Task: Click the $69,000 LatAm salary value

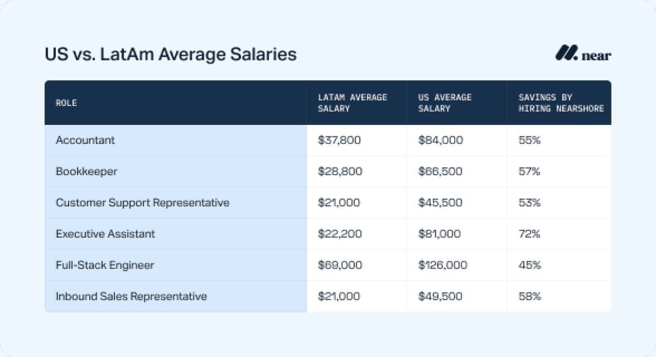Action: click(x=340, y=265)
